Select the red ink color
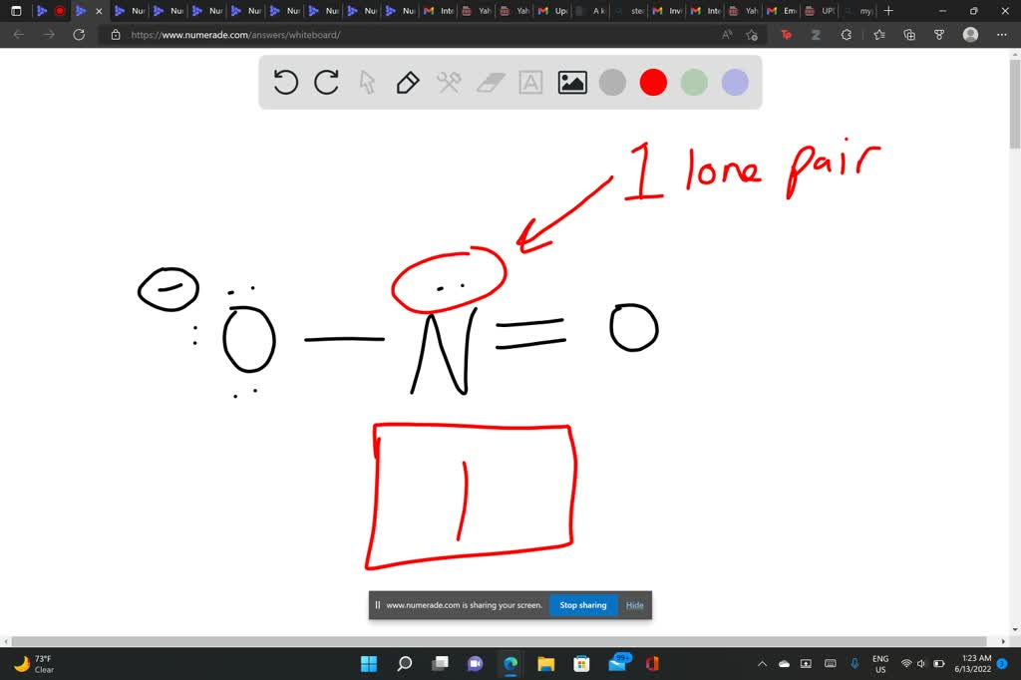The width and height of the screenshot is (1021, 680). [x=653, y=83]
